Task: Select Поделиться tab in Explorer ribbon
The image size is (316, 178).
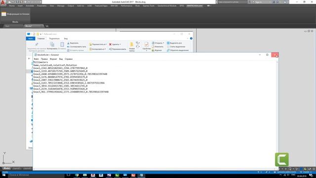Action: (x=54, y=39)
